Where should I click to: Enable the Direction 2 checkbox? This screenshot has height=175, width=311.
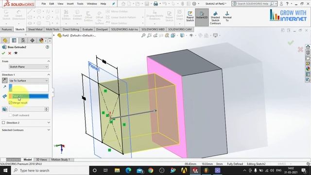pyautogui.click(x=3, y=122)
